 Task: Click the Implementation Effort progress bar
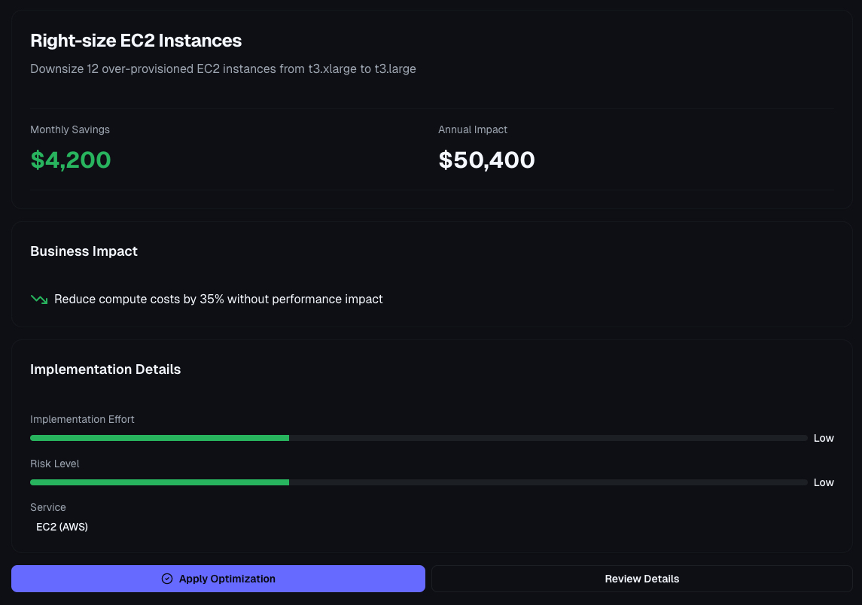pyautogui.click(x=419, y=438)
